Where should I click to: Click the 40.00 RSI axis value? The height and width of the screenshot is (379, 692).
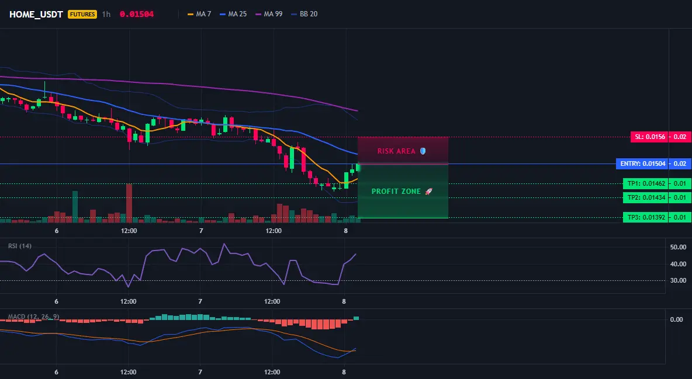point(678,264)
